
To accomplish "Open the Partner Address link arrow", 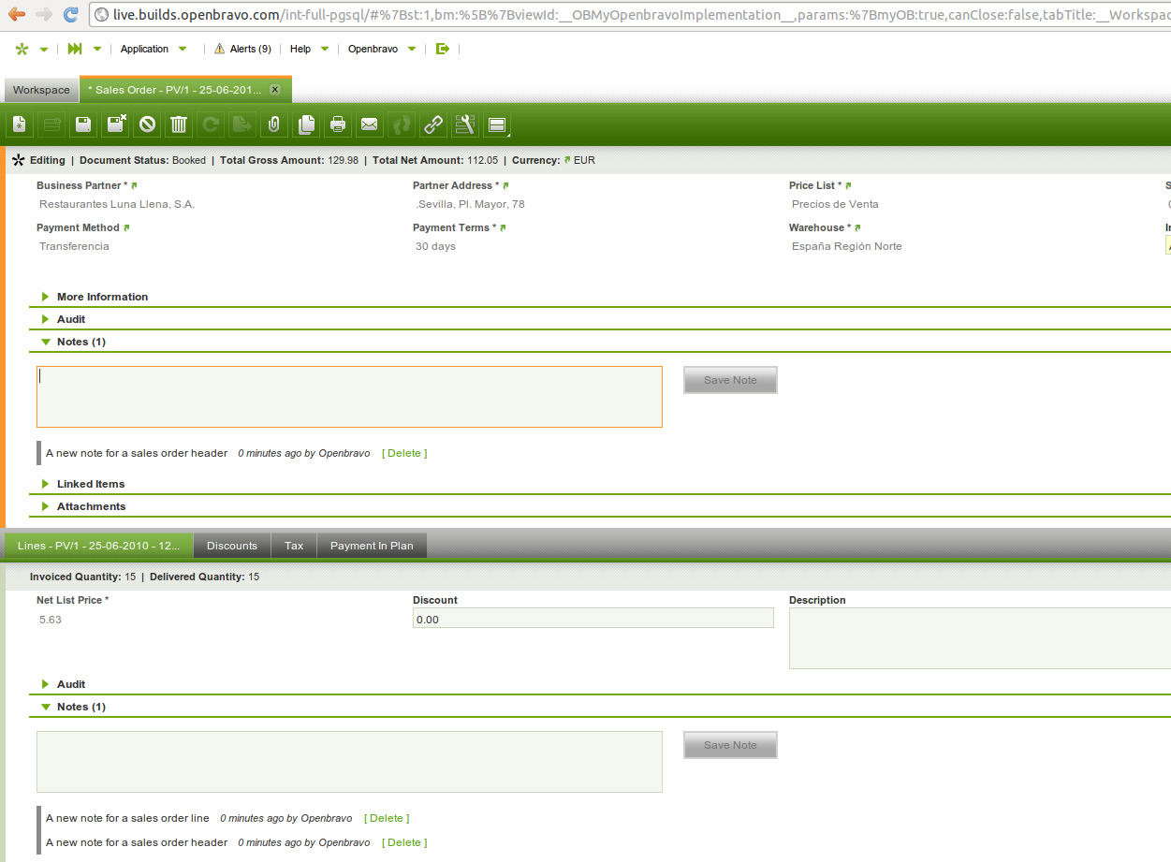I will 505,185.
